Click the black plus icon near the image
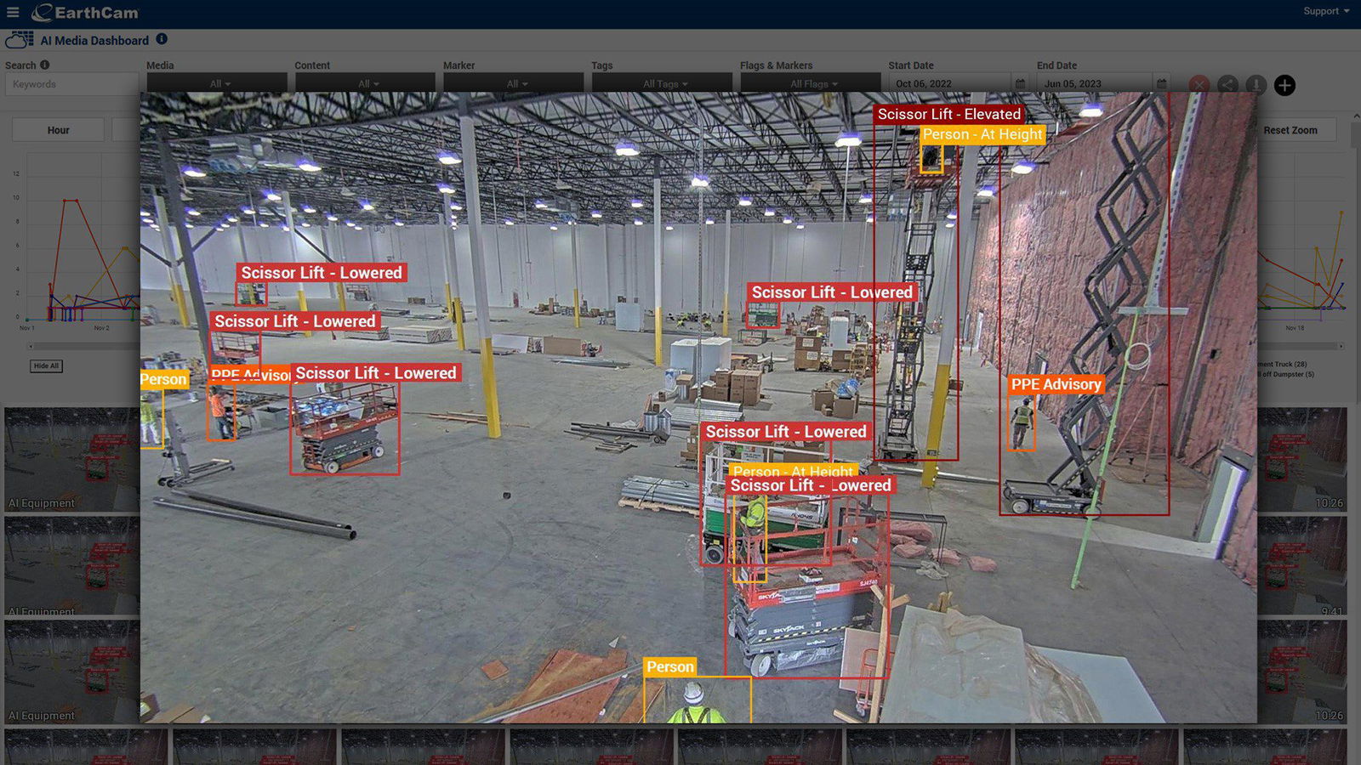 (1284, 85)
